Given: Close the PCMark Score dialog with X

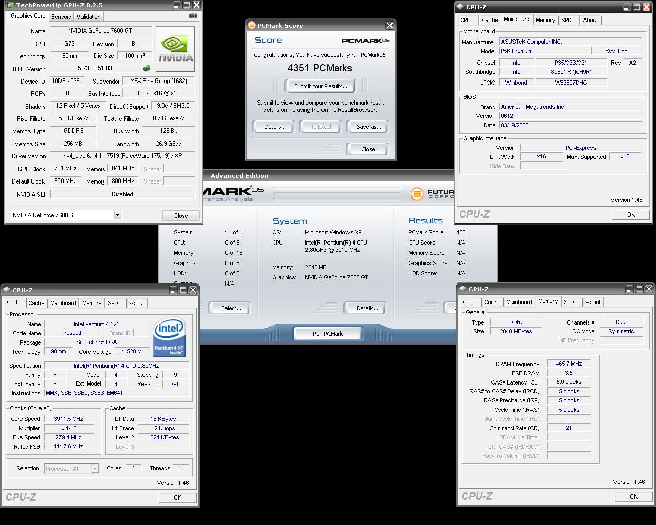Looking at the screenshot, I should [x=389, y=25].
